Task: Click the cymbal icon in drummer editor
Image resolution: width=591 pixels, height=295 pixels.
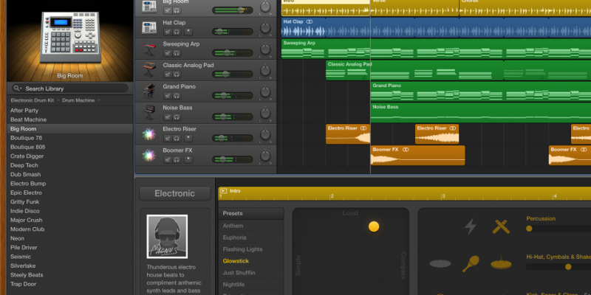Action: point(502,263)
